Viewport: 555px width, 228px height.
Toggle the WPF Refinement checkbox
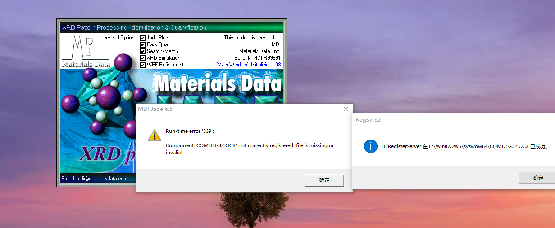(x=143, y=65)
